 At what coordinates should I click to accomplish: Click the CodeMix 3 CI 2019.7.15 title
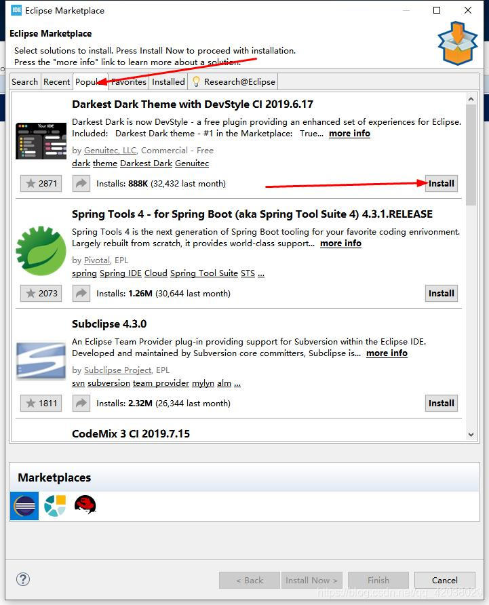[131, 433]
